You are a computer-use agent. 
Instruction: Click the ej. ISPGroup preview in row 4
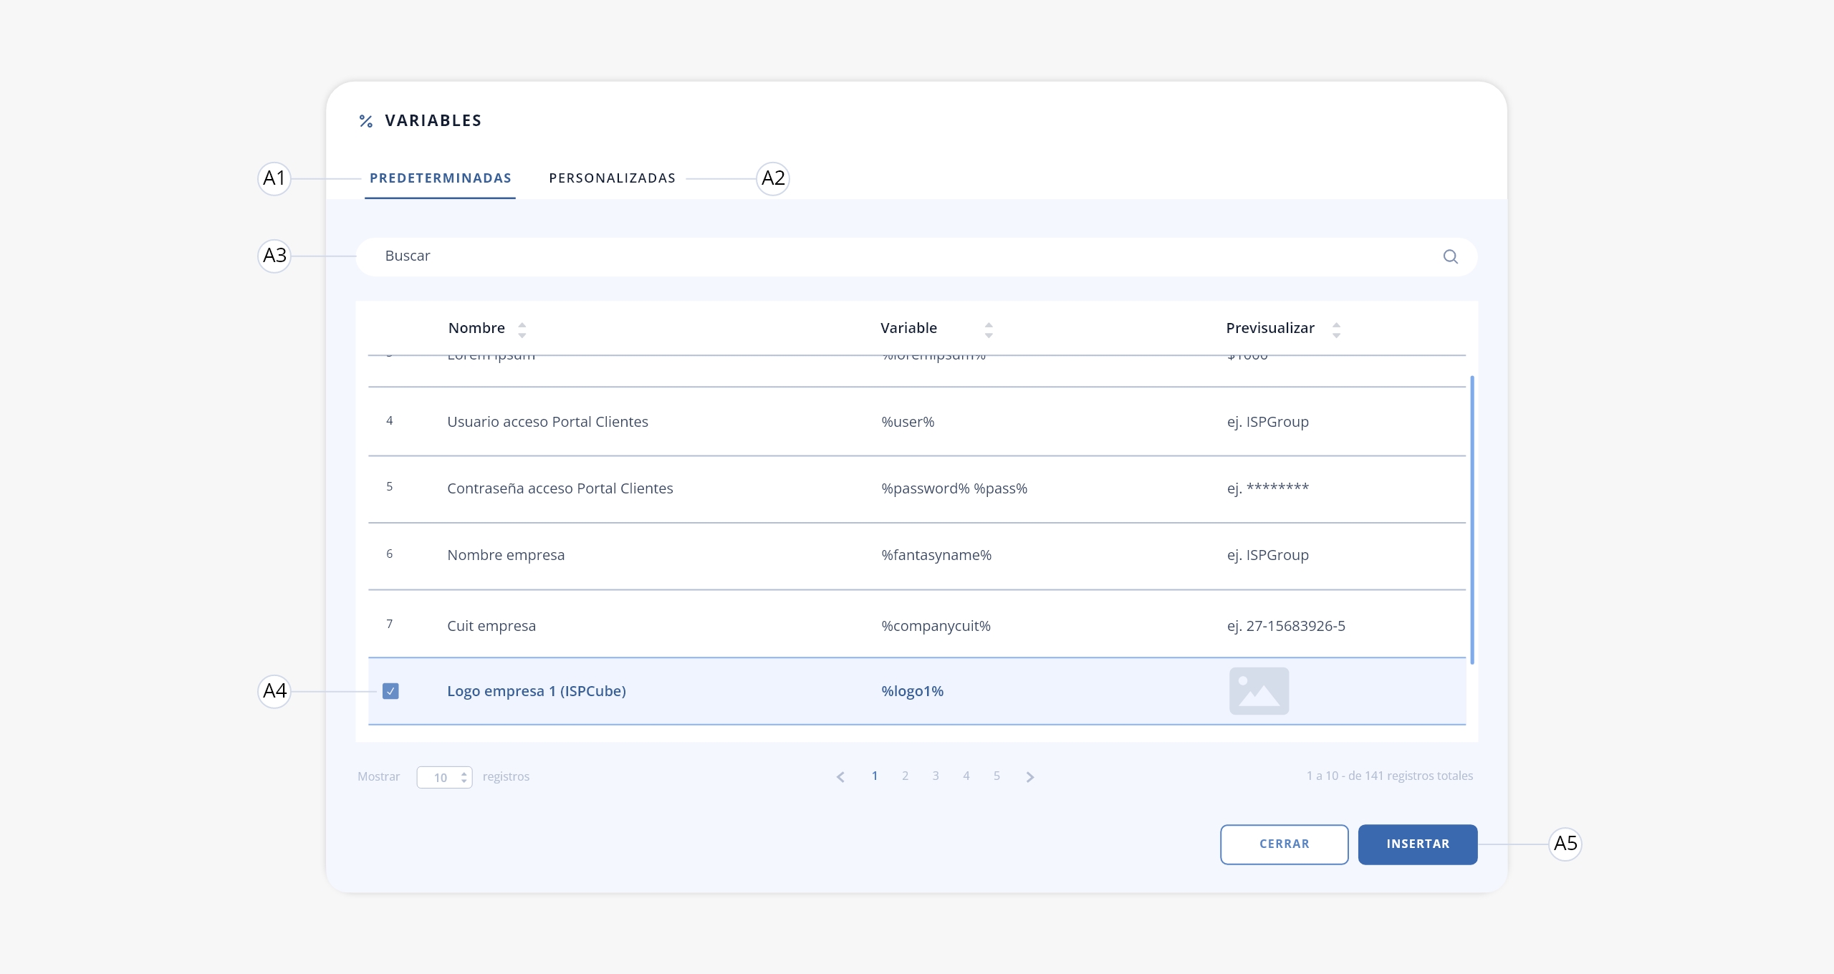pyautogui.click(x=1268, y=422)
